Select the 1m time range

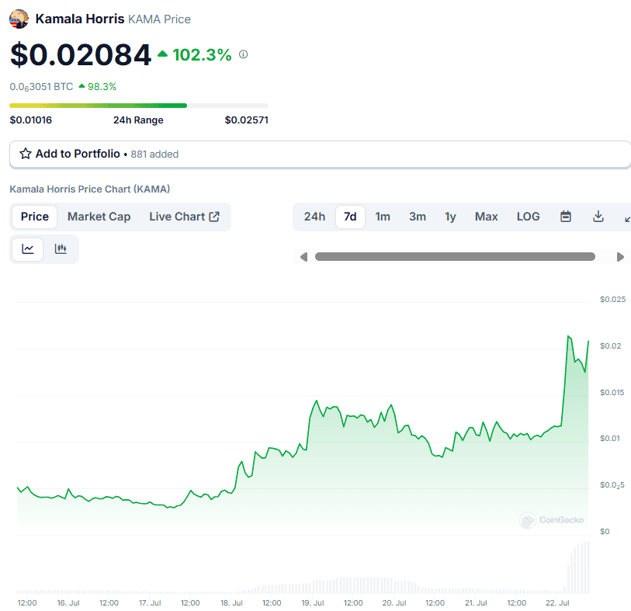coord(383,217)
